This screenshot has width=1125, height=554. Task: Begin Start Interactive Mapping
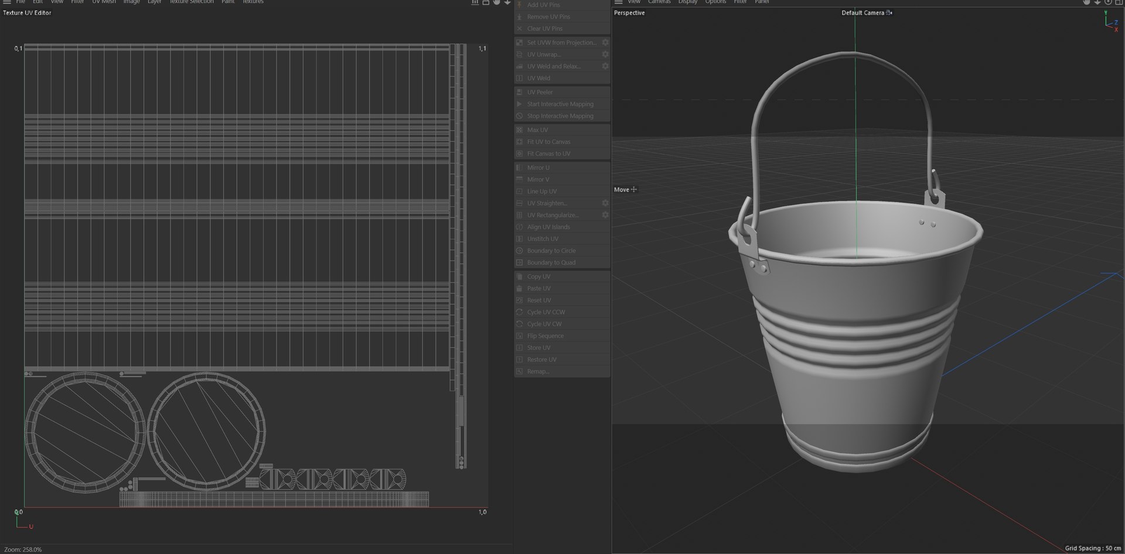tap(562, 104)
